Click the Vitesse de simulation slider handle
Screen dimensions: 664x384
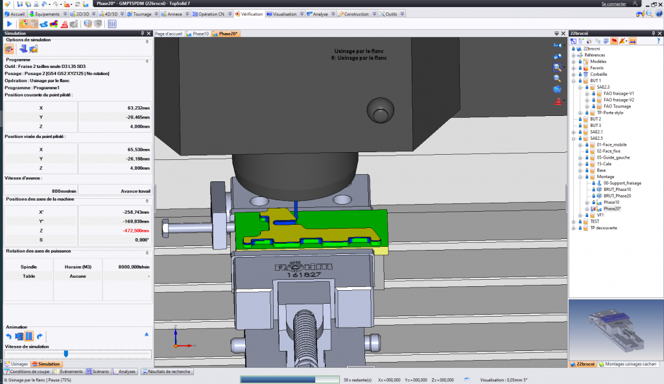(x=65, y=354)
